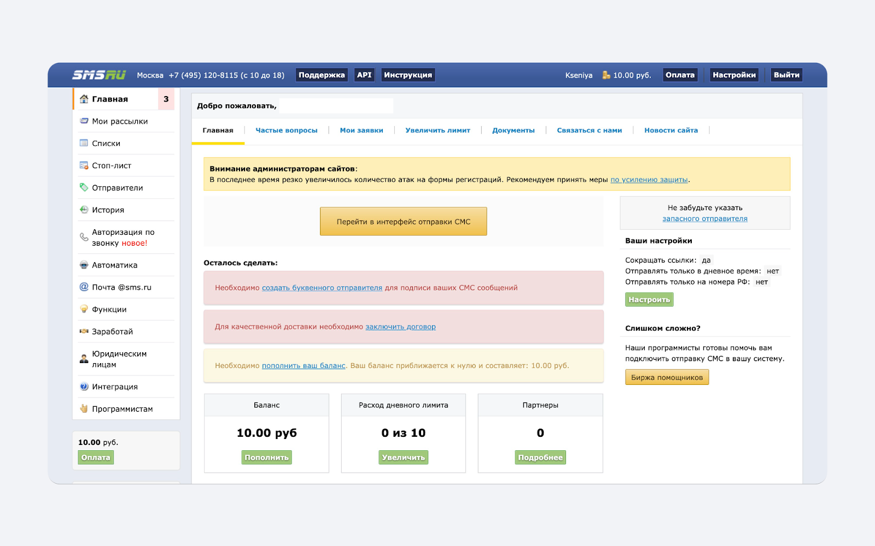Click the coins icon beside header balance
This screenshot has height=546, width=875.
pos(606,75)
